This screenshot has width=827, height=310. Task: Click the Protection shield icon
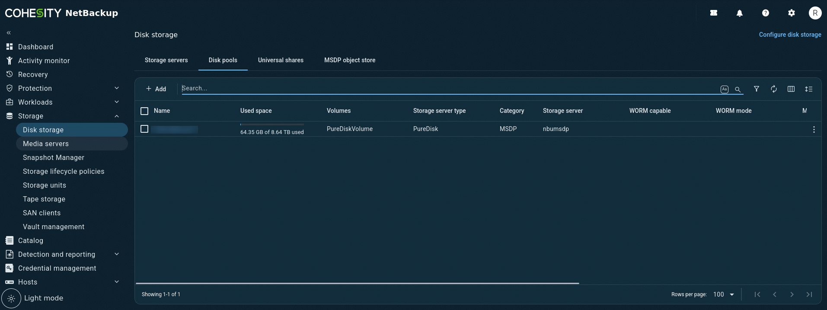[10, 88]
